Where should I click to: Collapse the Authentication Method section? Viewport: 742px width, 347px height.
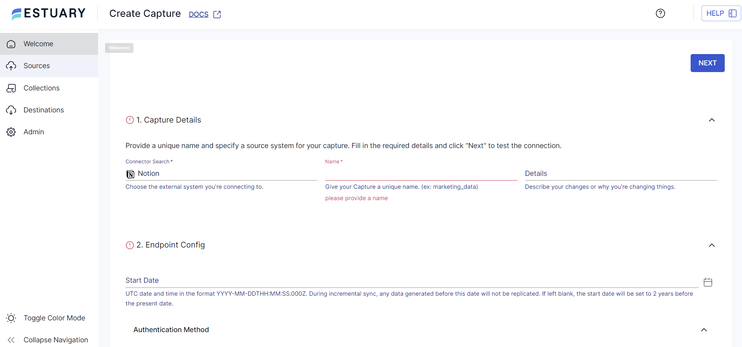[704, 330]
